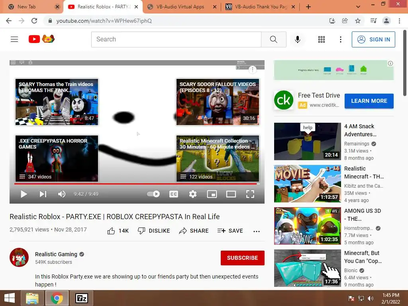
Task: Open 7-Zip from the taskbar
Action: [x=82, y=298]
